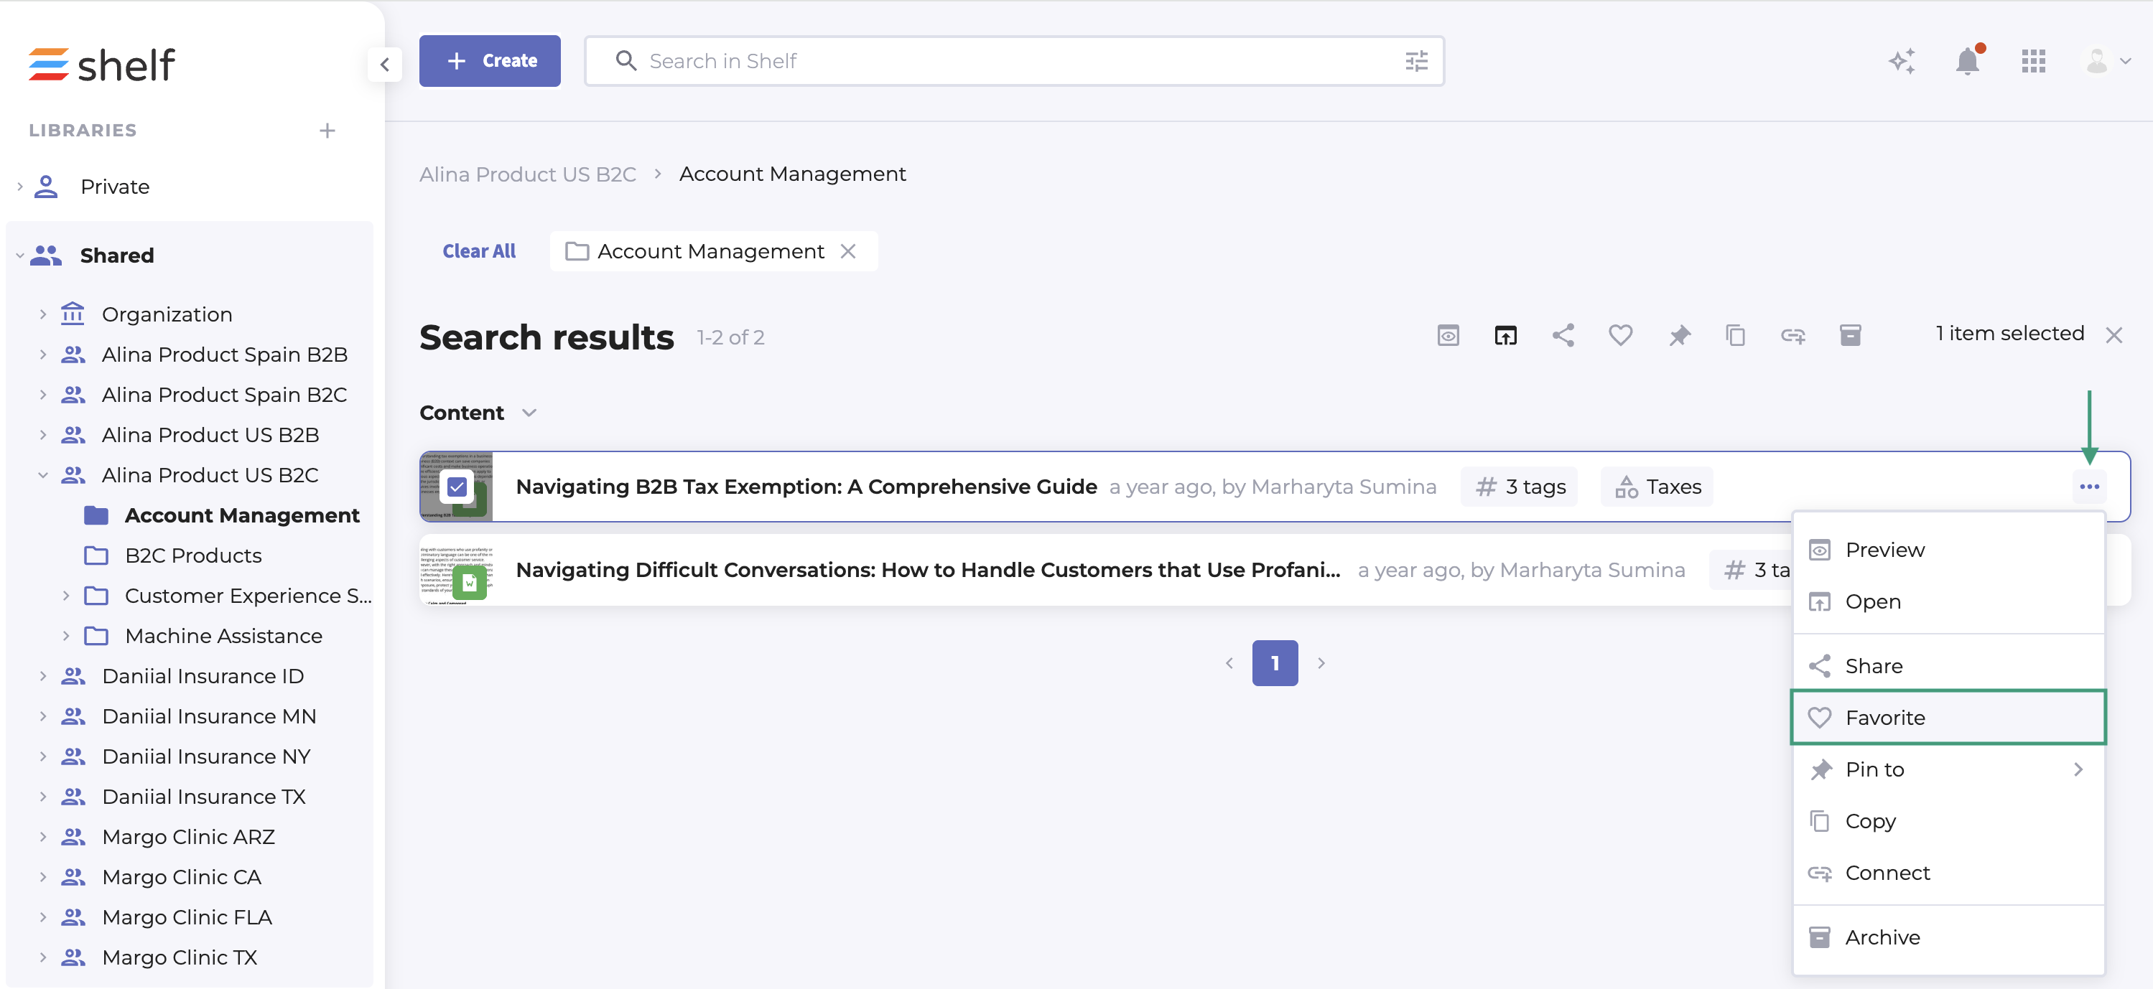Viewport: 2153px width, 989px height.
Task: Click the add library plus icon
Action: (x=327, y=131)
